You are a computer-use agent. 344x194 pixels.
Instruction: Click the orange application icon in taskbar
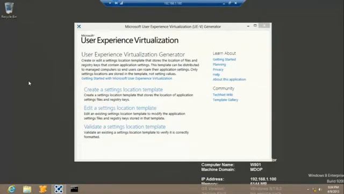point(43,189)
